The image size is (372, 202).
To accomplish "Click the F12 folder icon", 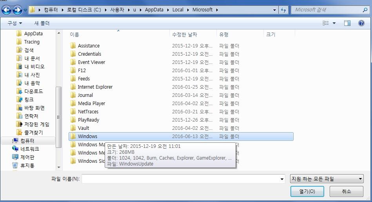I will (x=73, y=71).
